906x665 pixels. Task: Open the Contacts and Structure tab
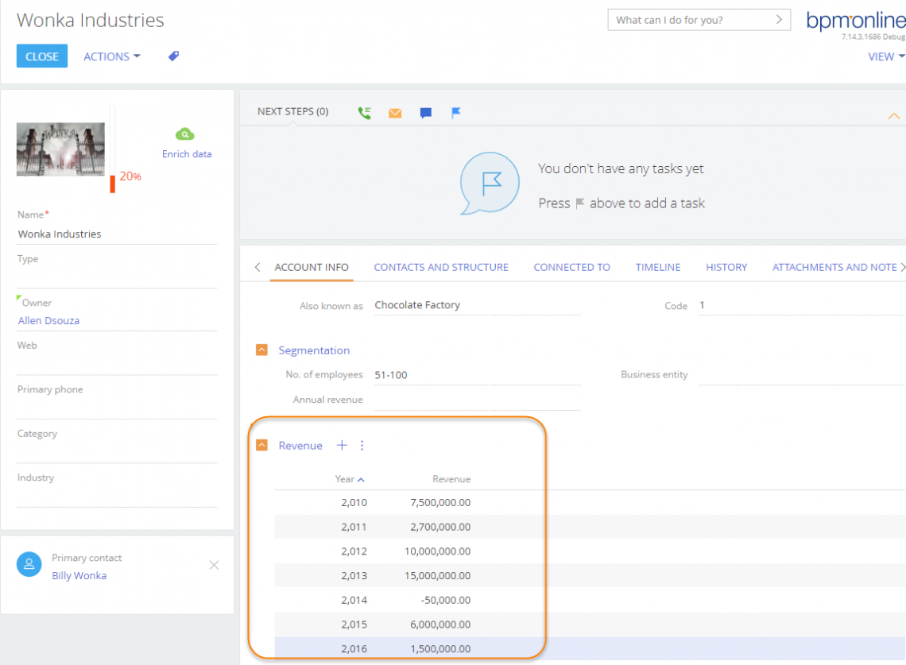(441, 268)
